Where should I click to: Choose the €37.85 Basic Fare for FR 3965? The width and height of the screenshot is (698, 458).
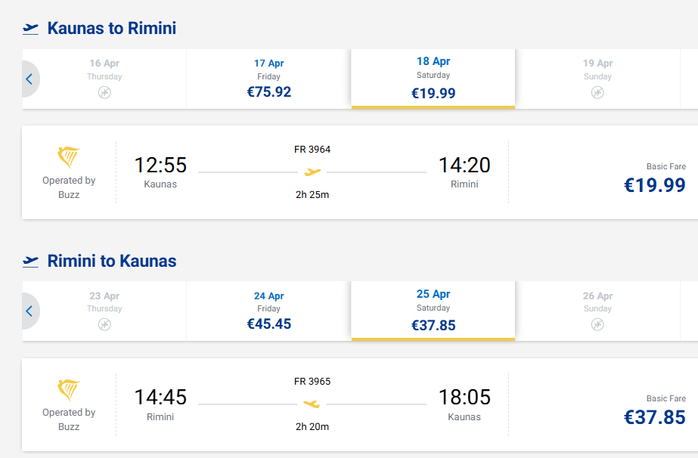654,417
